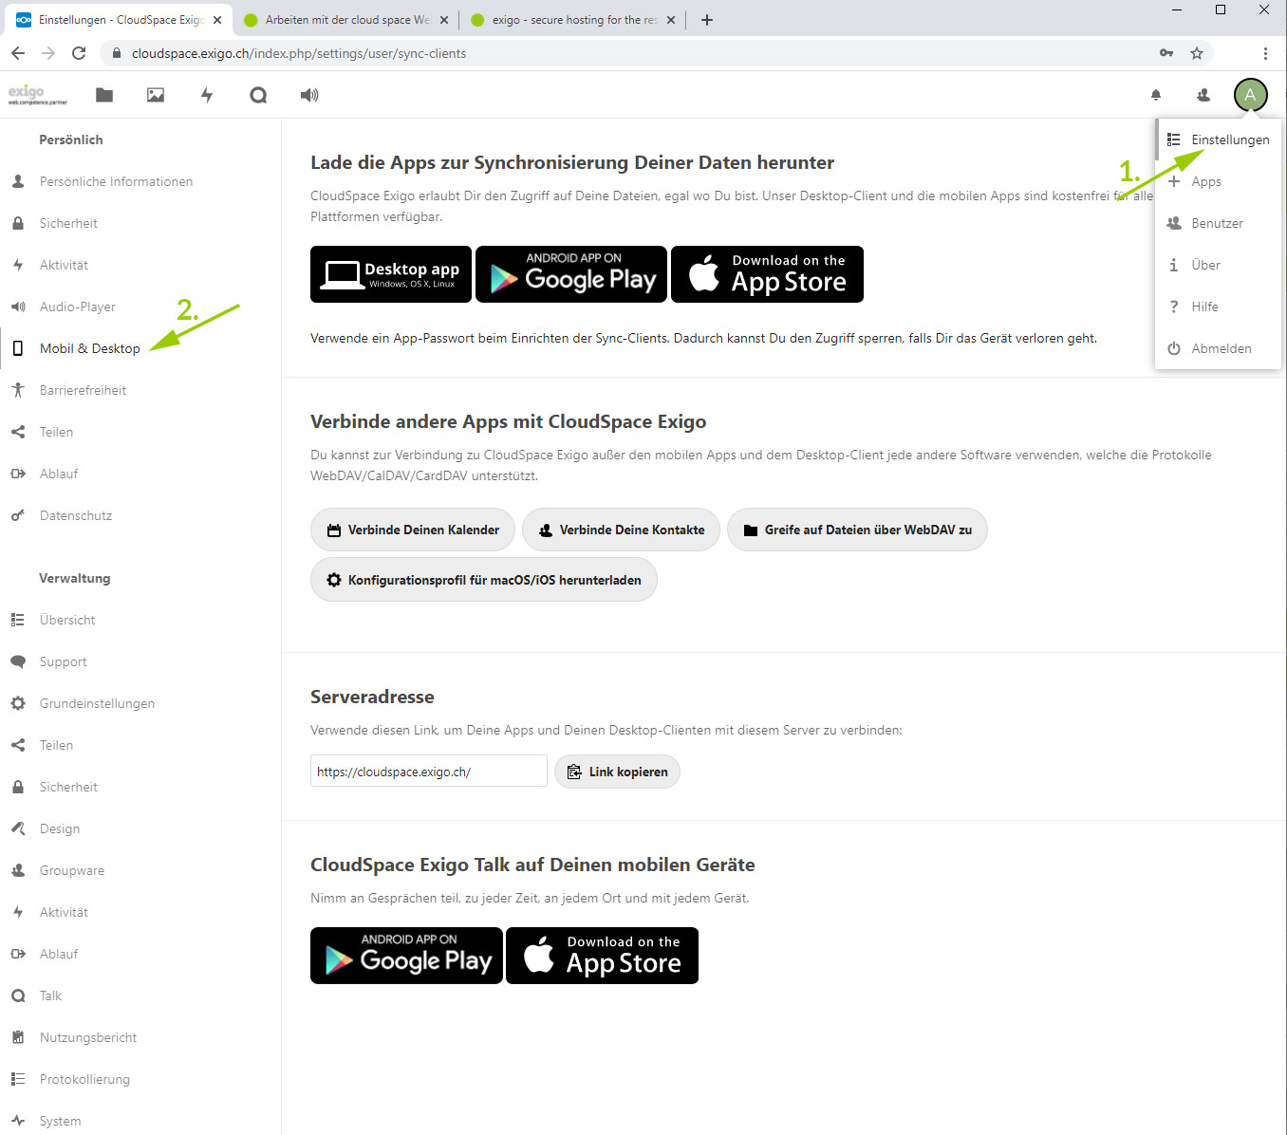The width and height of the screenshot is (1287, 1135).
Task: Switch to 'Arbeiten mit der cloud space' tab
Action: pos(346,20)
